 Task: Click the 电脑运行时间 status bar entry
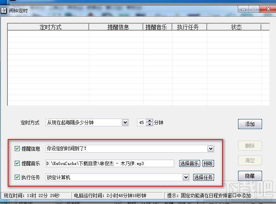117,195
